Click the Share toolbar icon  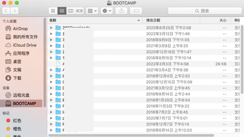(x=121, y=11)
